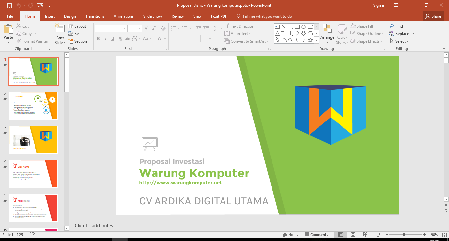Expand the shapes gallery More arrow
This screenshot has width=449, height=241.
point(317,40)
